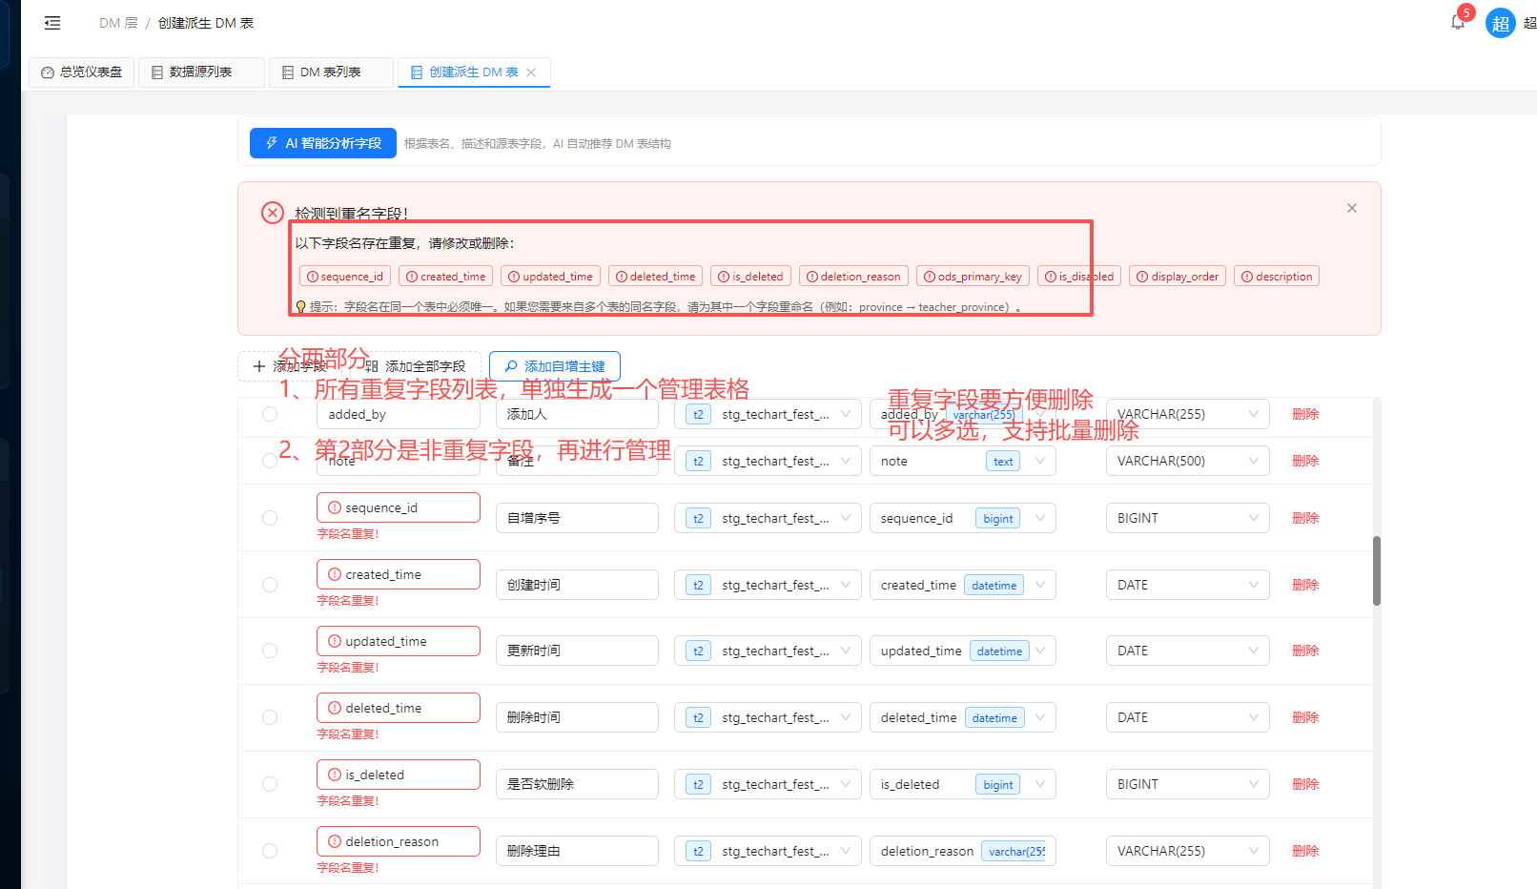The width and height of the screenshot is (1537, 889).
Task: Switch to the 数据源列表 tab
Action: [x=200, y=72]
